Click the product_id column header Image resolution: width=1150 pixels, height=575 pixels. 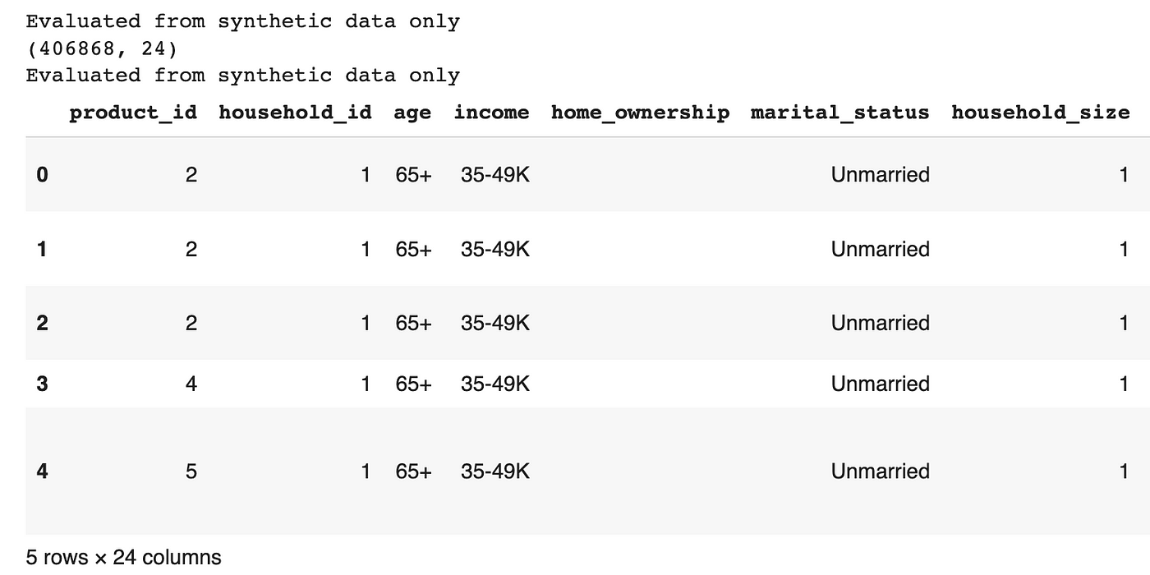(x=133, y=113)
